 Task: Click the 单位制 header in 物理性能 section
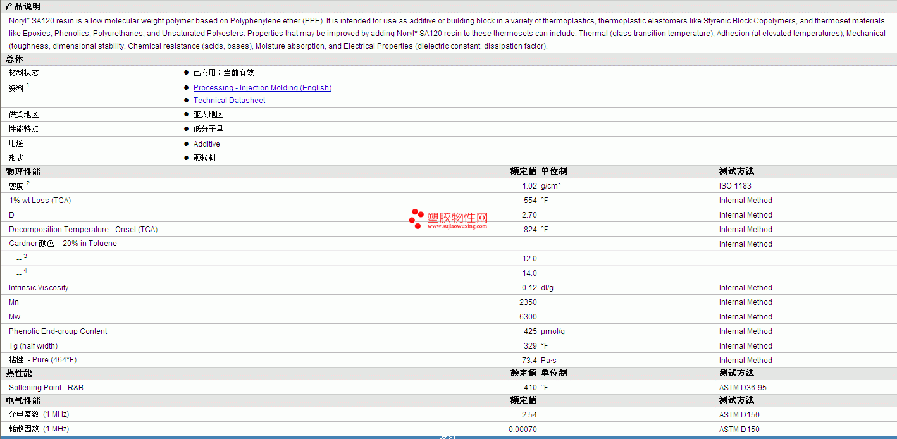pyautogui.click(x=554, y=171)
